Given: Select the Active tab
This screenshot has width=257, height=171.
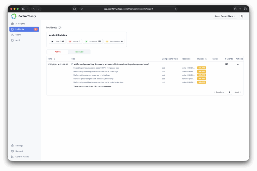Looking at the screenshot, I should pyautogui.click(x=58, y=52).
